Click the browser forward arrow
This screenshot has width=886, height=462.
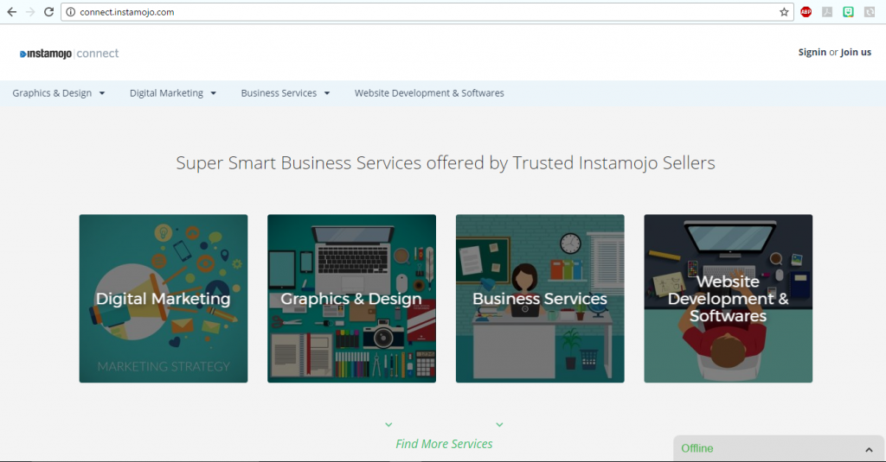pyautogui.click(x=30, y=12)
